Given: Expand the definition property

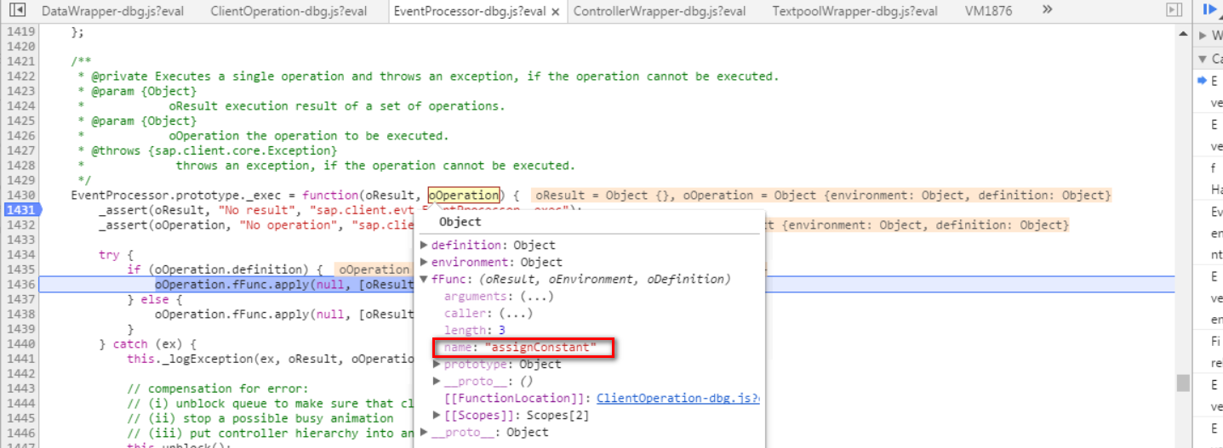Looking at the screenshot, I should [x=424, y=245].
